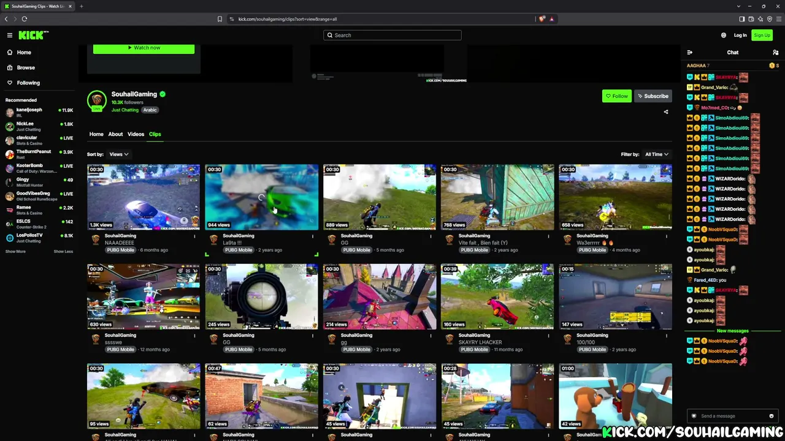The image size is (785, 441).
Task: Open the browser tab list chevron
Action: click(739, 6)
